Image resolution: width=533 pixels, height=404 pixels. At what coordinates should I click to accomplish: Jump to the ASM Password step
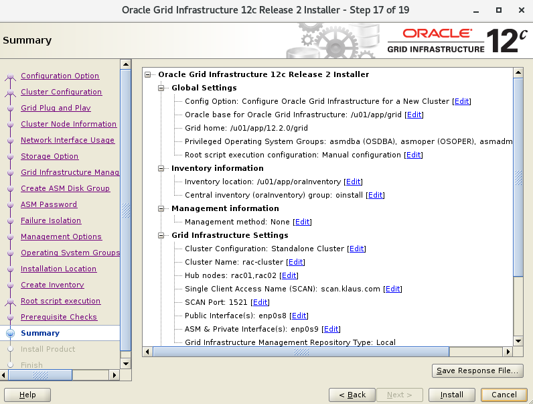click(x=48, y=204)
